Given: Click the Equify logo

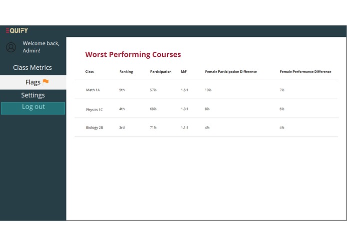Looking at the screenshot, I should click(17, 30).
